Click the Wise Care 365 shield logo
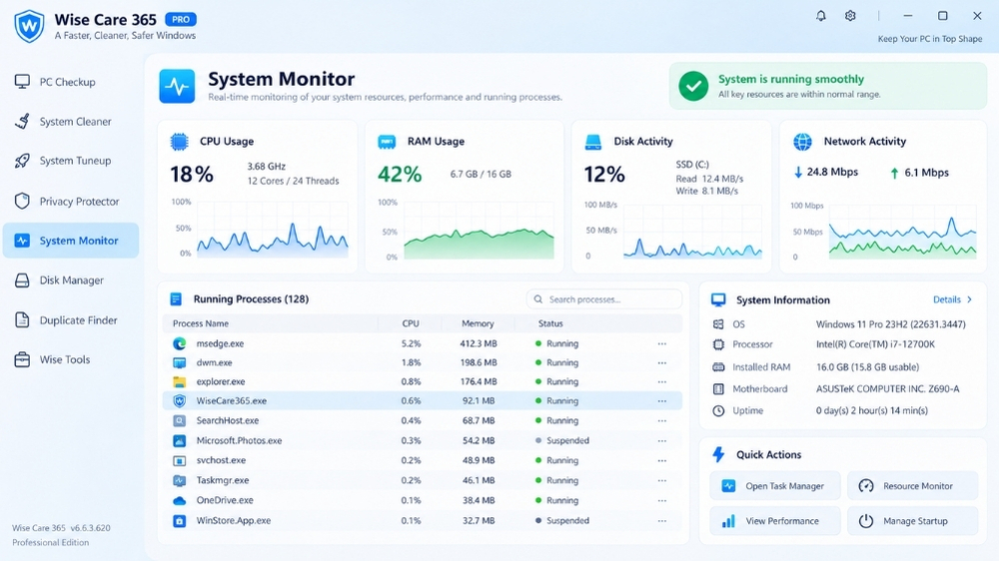The image size is (999, 561). (29, 26)
